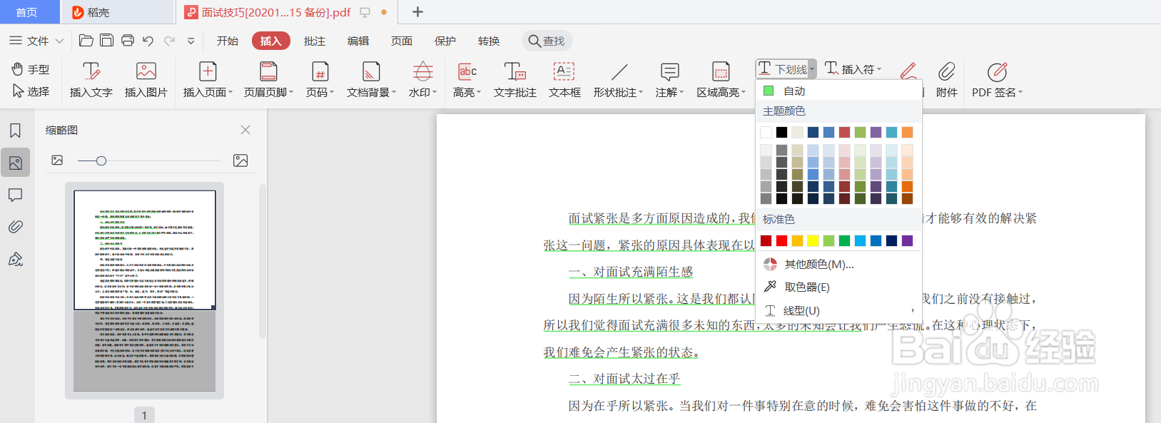Open the Watermark tool

422,79
